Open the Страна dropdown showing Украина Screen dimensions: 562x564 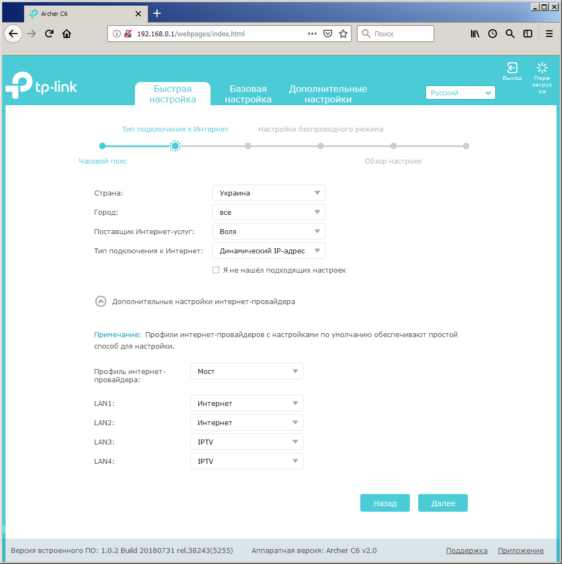tap(268, 193)
